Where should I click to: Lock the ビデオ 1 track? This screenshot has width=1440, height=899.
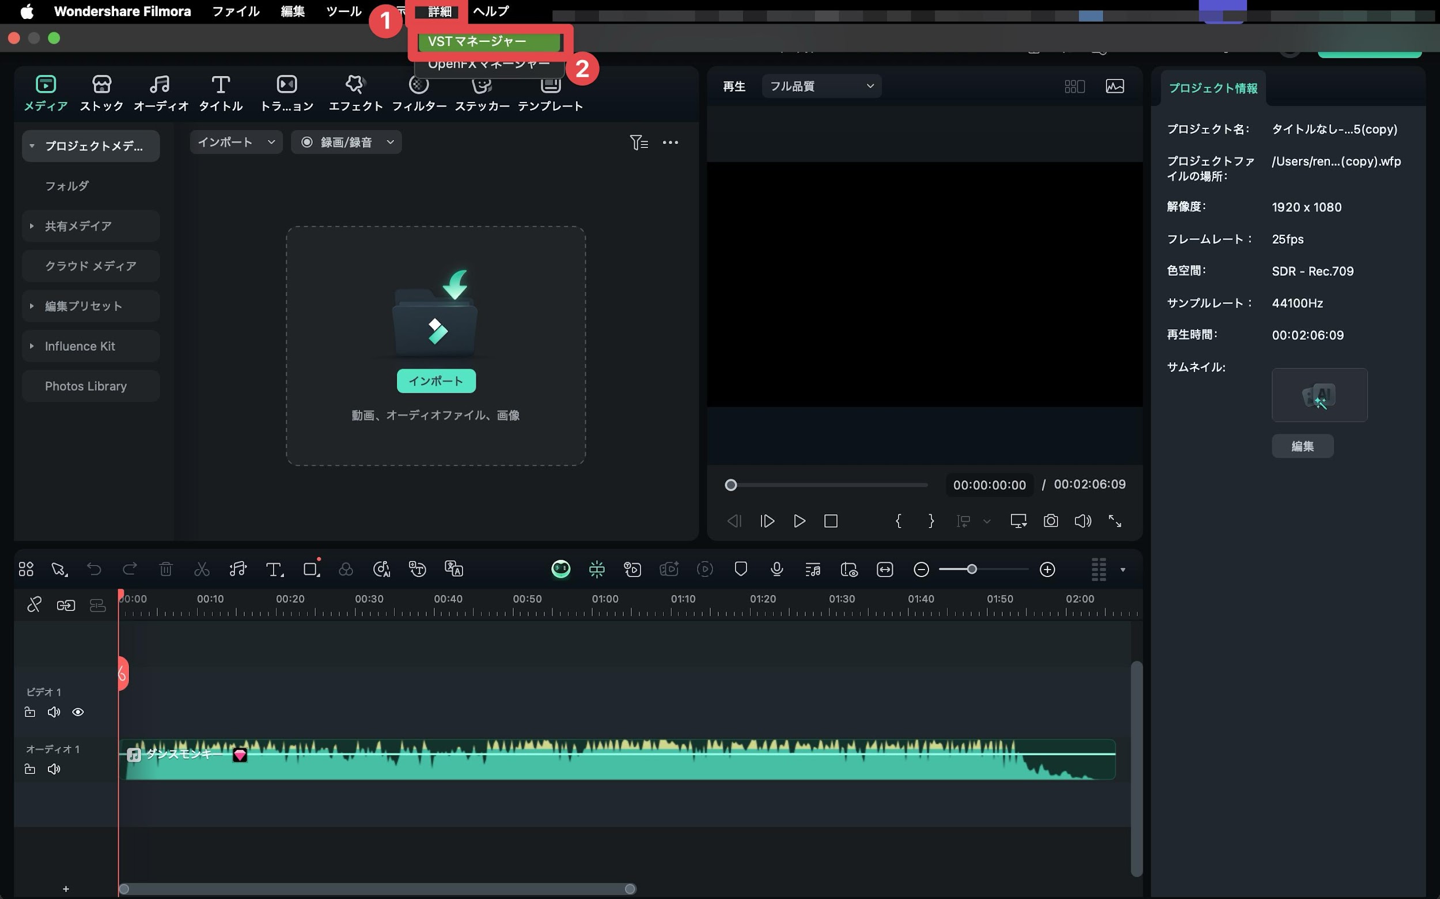(x=30, y=712)
